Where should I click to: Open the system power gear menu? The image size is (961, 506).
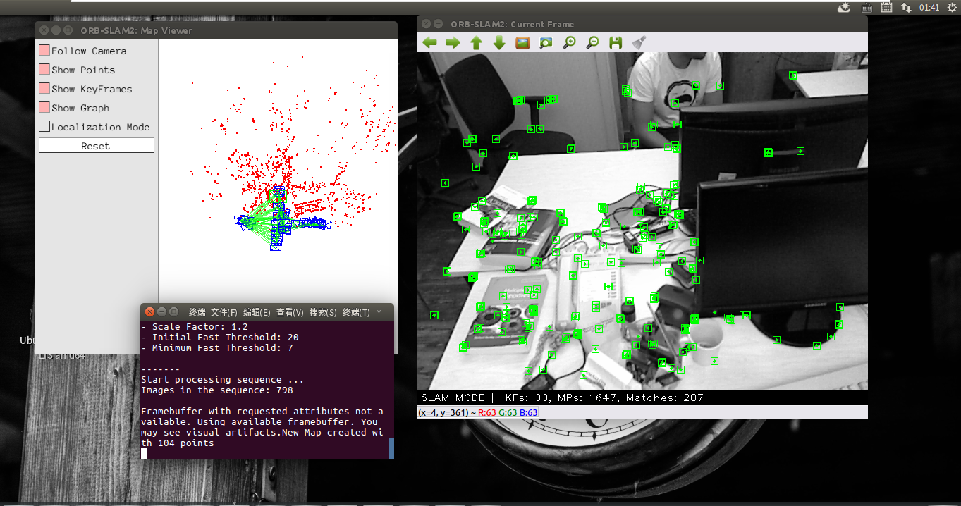[951, 7]
